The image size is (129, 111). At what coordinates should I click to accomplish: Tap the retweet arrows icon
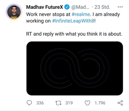58,103
